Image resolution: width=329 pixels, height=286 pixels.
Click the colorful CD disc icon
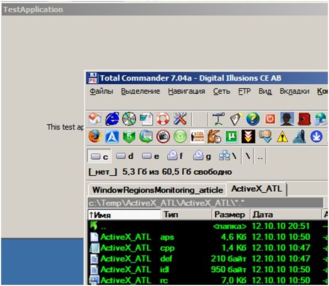tap(129, 119)
